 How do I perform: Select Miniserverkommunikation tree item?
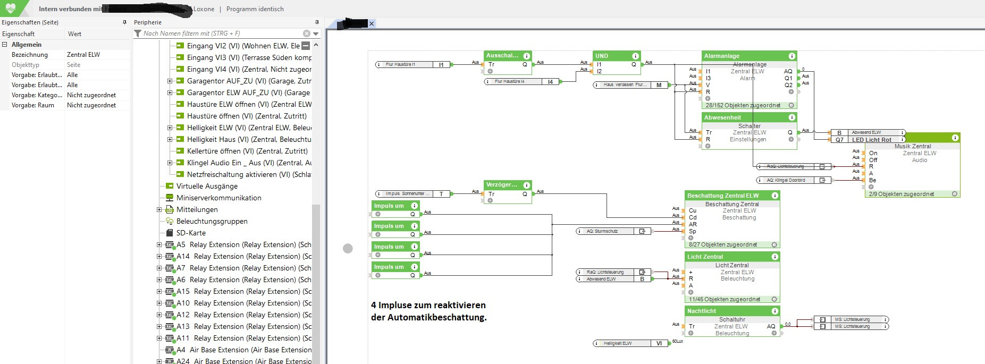[x=218, y=198]
